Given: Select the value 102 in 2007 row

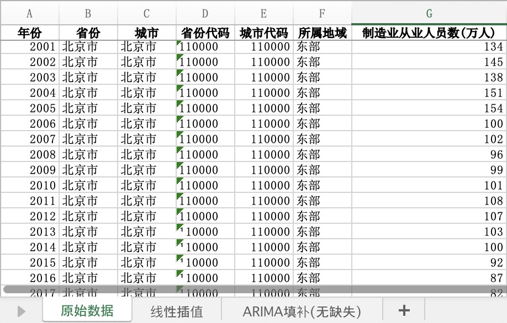Looking at the screenshot, I should 429,139.
